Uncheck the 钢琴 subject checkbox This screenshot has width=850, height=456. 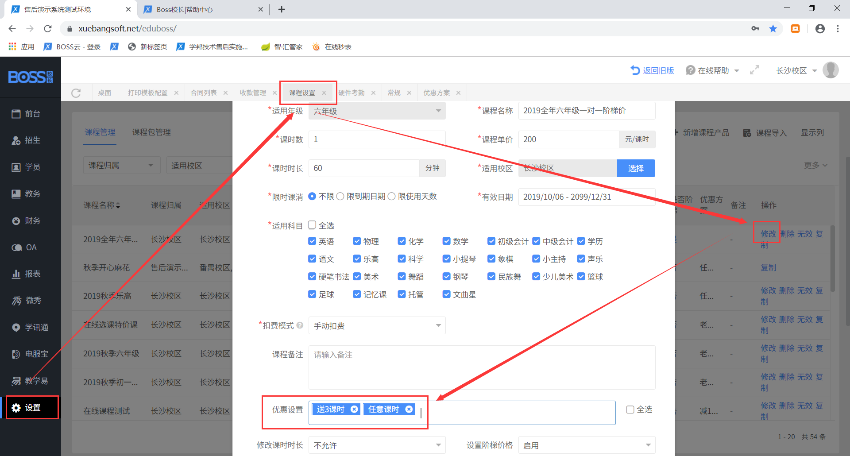pos(447,276)
